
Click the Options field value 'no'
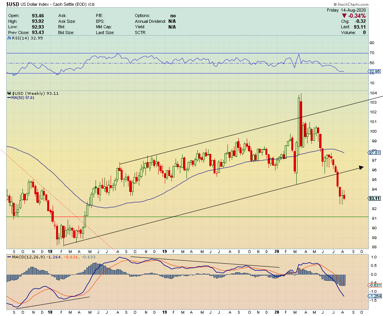(x=173, y=16)
